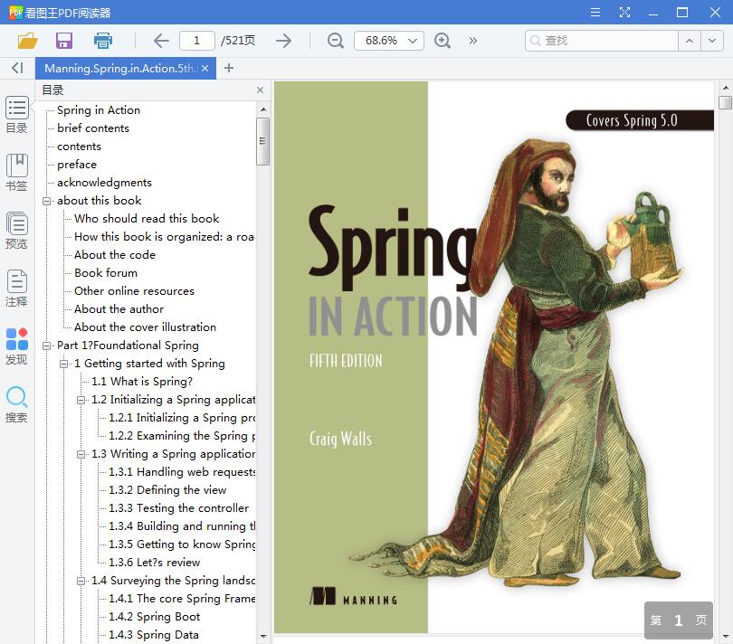Collapse the 'about this book' node
This screenshot has height=644, width=733.
[47, 201]
